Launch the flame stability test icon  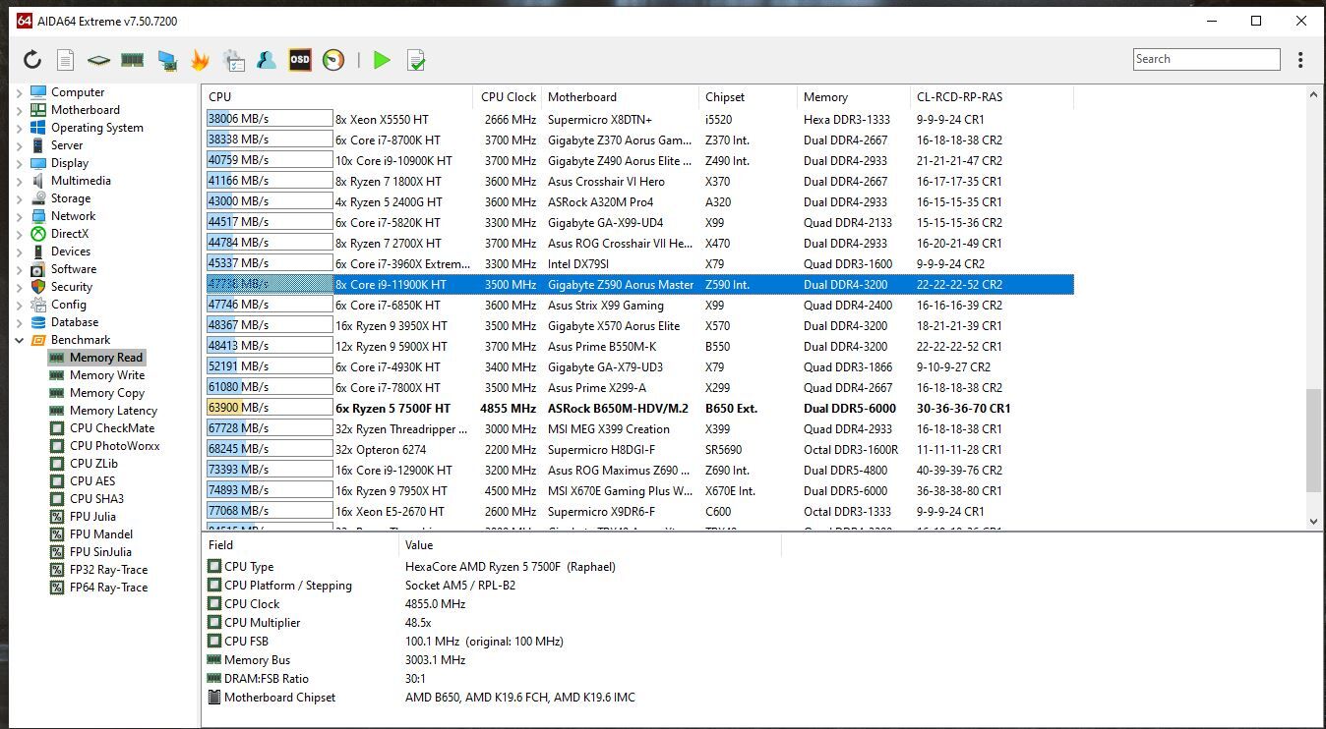click(x=200, y=61)
